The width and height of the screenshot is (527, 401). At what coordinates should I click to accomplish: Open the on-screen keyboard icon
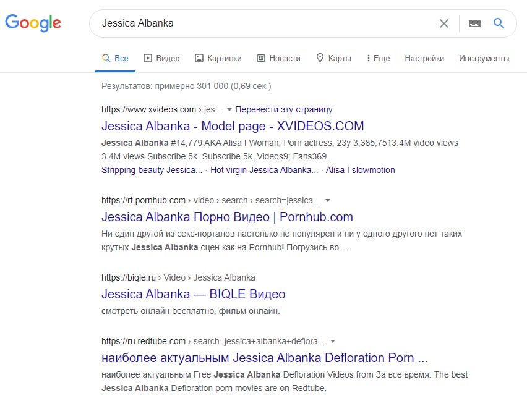click(474, 23)
